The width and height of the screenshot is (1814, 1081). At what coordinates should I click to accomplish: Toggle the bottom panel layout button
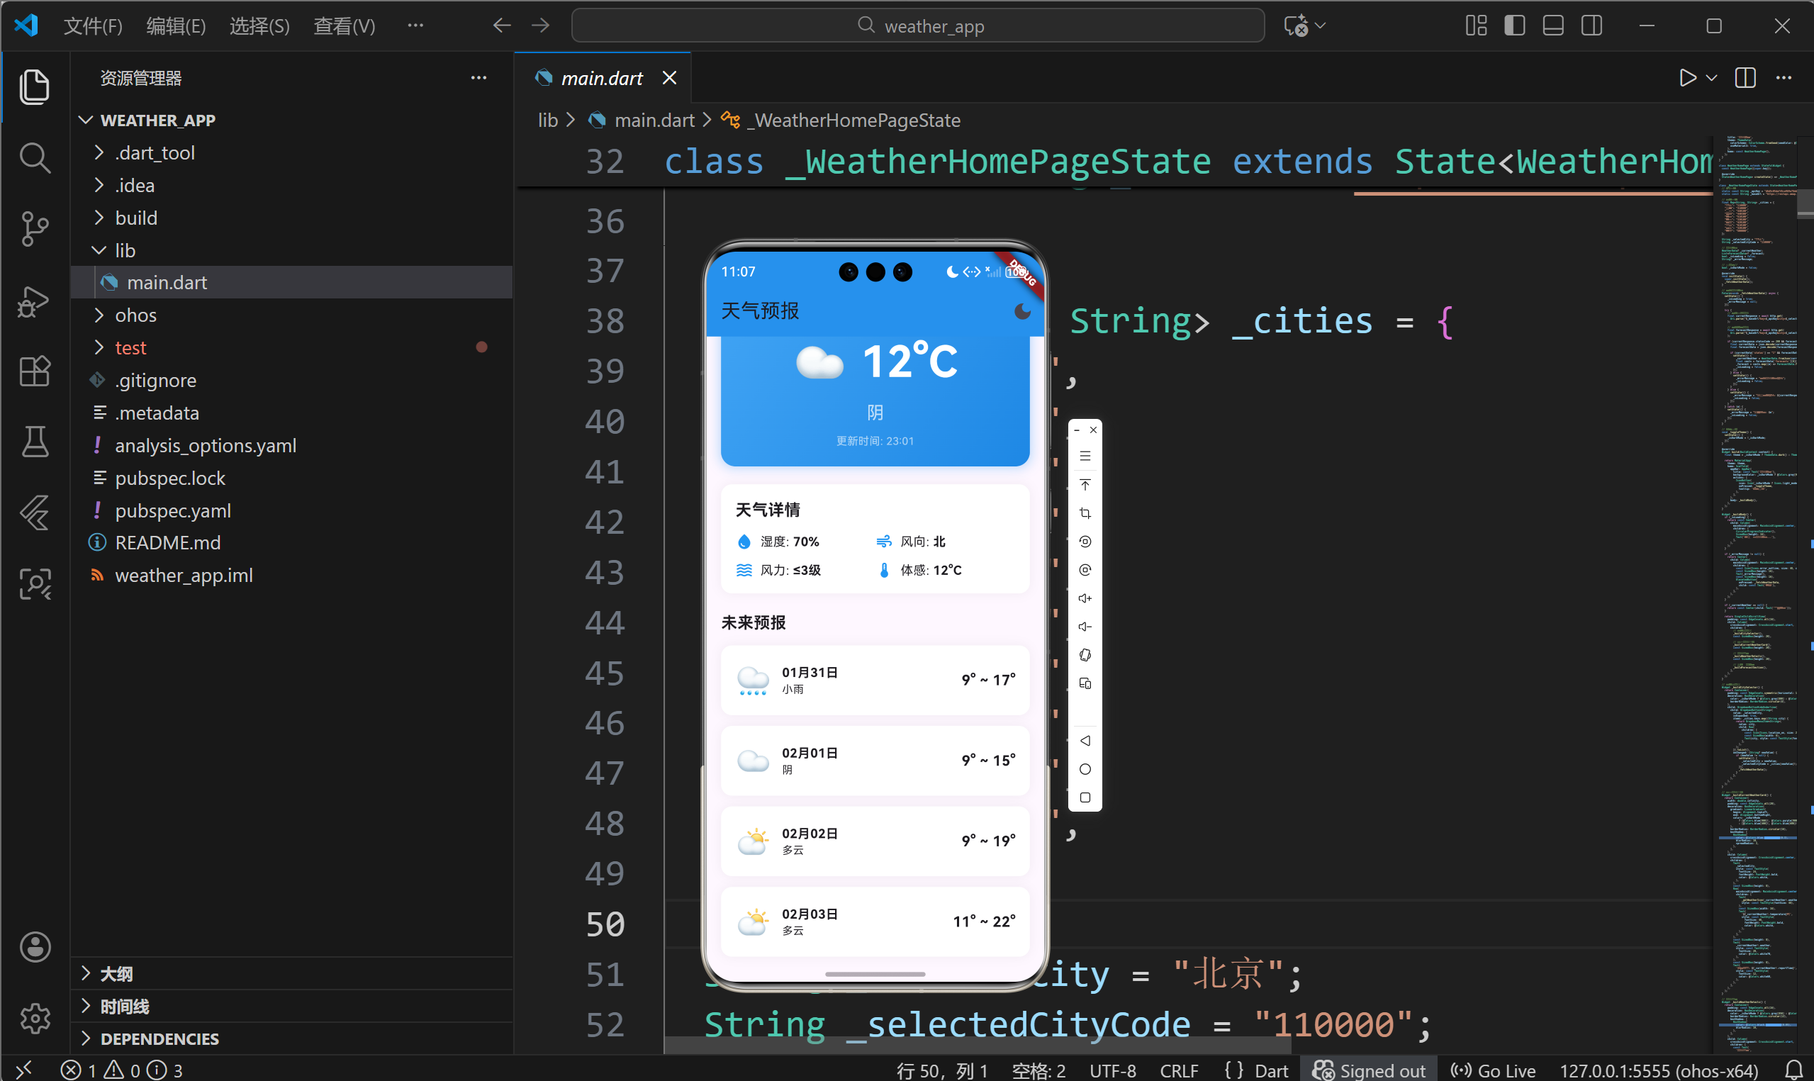[1552, 26]
